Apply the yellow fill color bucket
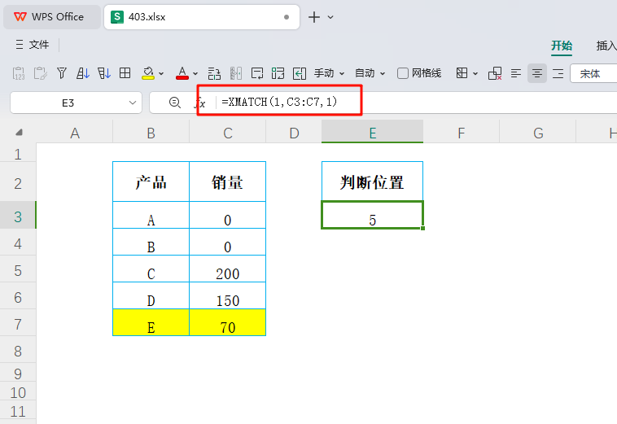The image size is (617, 424). 148,73
